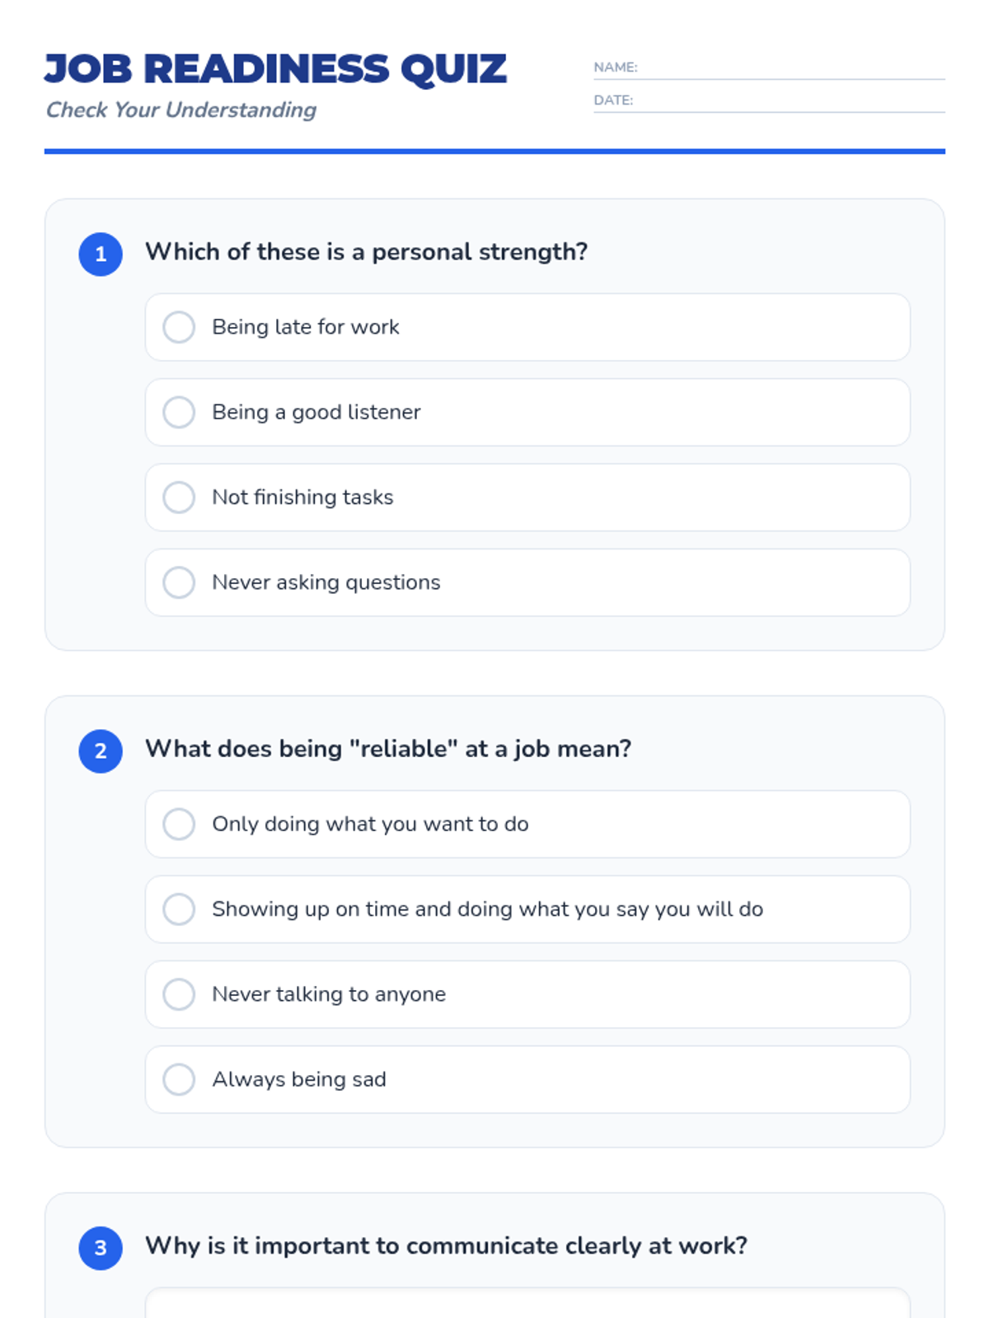Click the "Never talking to anyone" answer text
The height and width of the screenshot is (1318, 989).
328,994
